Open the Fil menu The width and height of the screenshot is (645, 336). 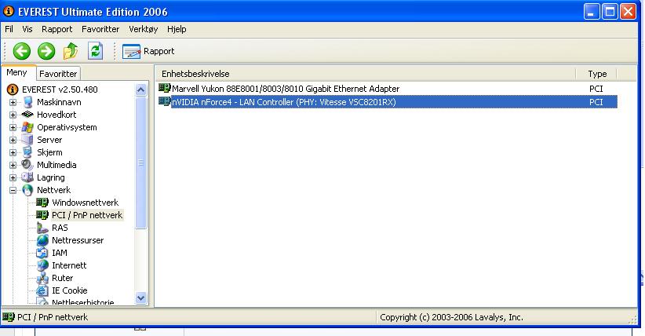pyautogui.click(x=9, y=29)
